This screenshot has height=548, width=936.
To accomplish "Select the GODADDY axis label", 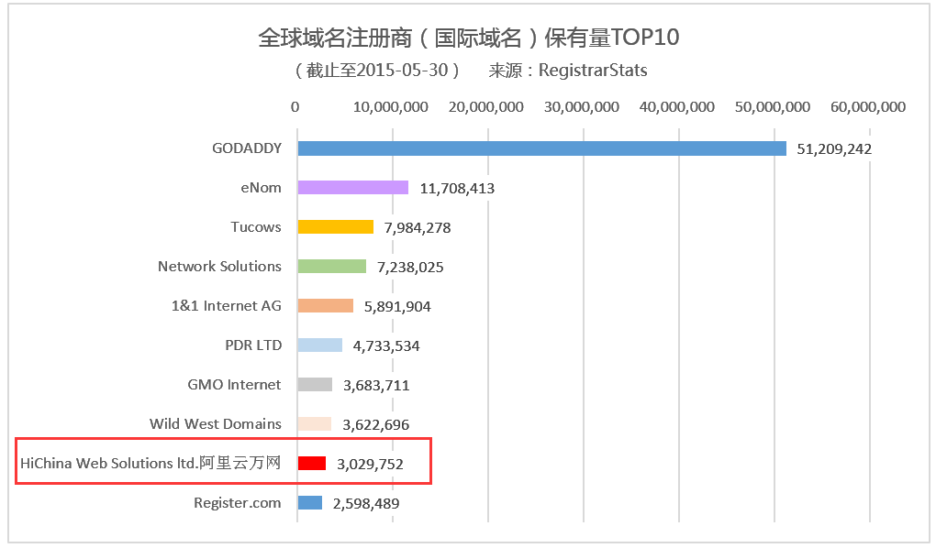I will pos(247,148).
